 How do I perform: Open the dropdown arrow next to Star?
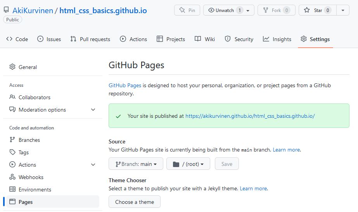coord(343,10)
